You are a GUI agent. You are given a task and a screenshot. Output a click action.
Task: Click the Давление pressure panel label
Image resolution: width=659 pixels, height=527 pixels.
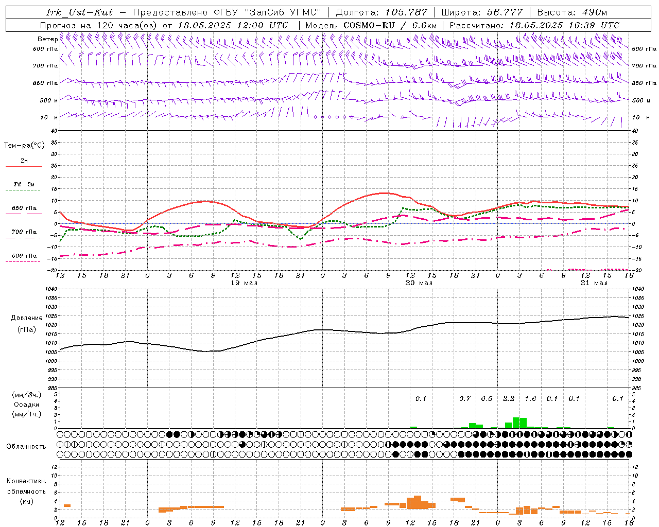coord(27,318)
